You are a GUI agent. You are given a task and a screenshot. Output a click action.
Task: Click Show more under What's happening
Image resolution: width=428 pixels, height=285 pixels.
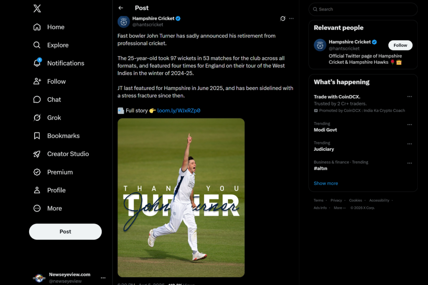pyautogui.click(x=326, y=183)
